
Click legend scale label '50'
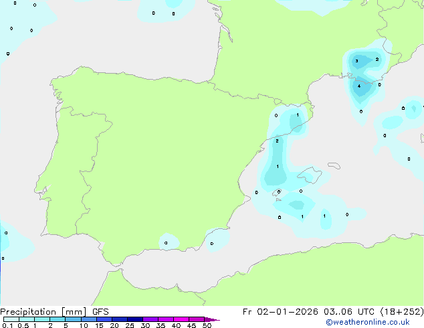pyautogui.click(x=207, y=325)
